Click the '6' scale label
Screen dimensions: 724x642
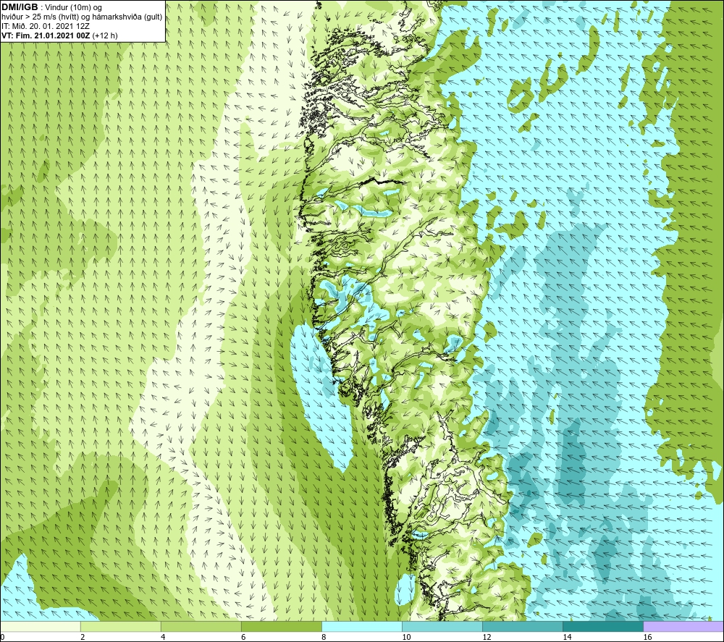pyautogui.click(x=243, y=637)
